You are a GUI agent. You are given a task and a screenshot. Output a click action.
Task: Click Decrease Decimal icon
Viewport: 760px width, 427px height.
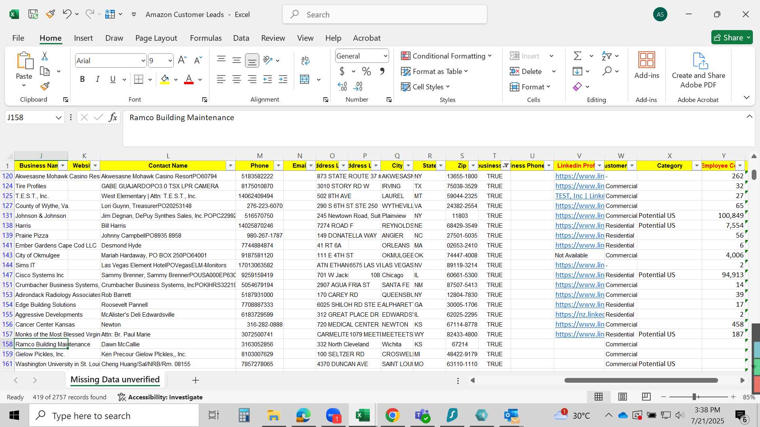[x=358, y=86]
